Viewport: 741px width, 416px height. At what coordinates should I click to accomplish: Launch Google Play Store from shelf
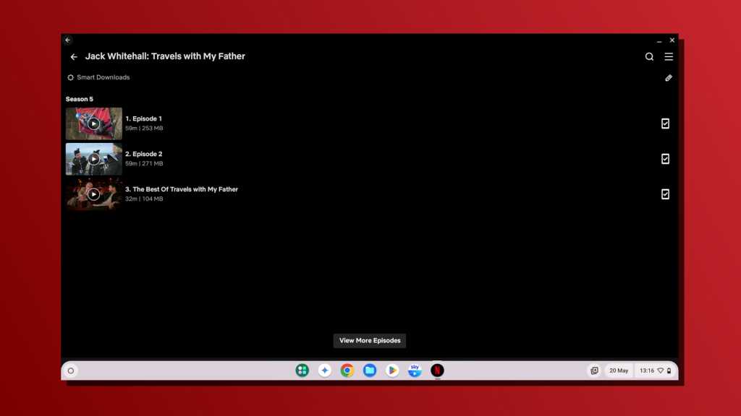click(392, 370)
